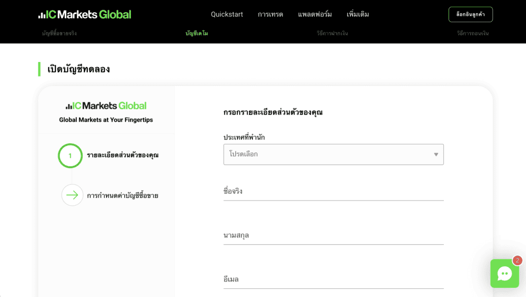Select the บัญชีเดโม tab

(x=197, y=33)
